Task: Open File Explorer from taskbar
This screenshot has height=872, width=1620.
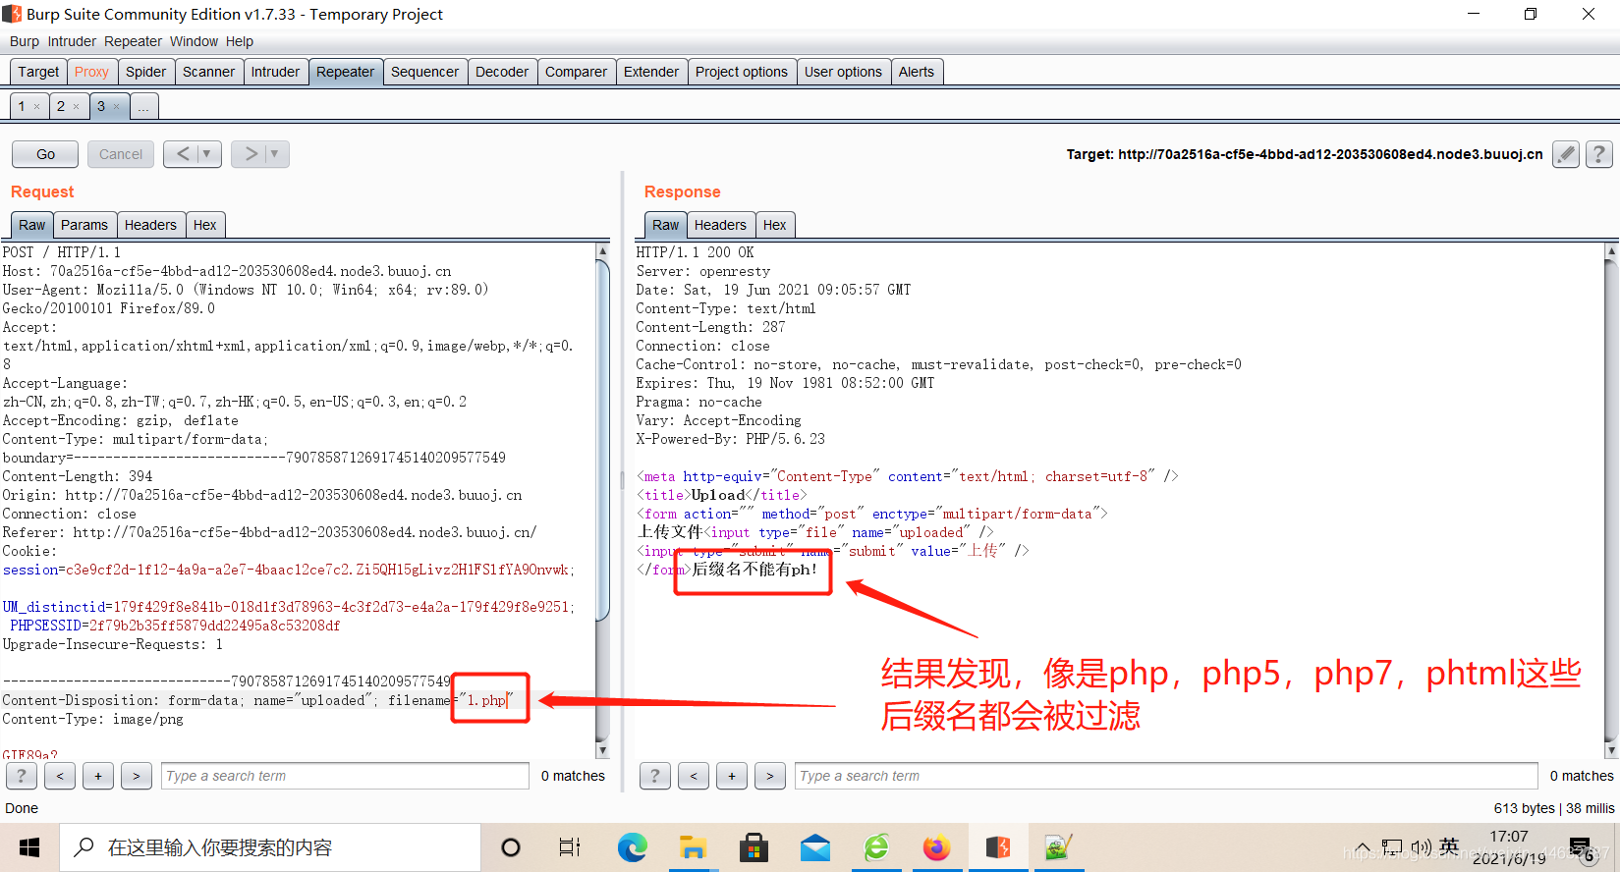Action: pyautogui.click(x=693, y=847)
